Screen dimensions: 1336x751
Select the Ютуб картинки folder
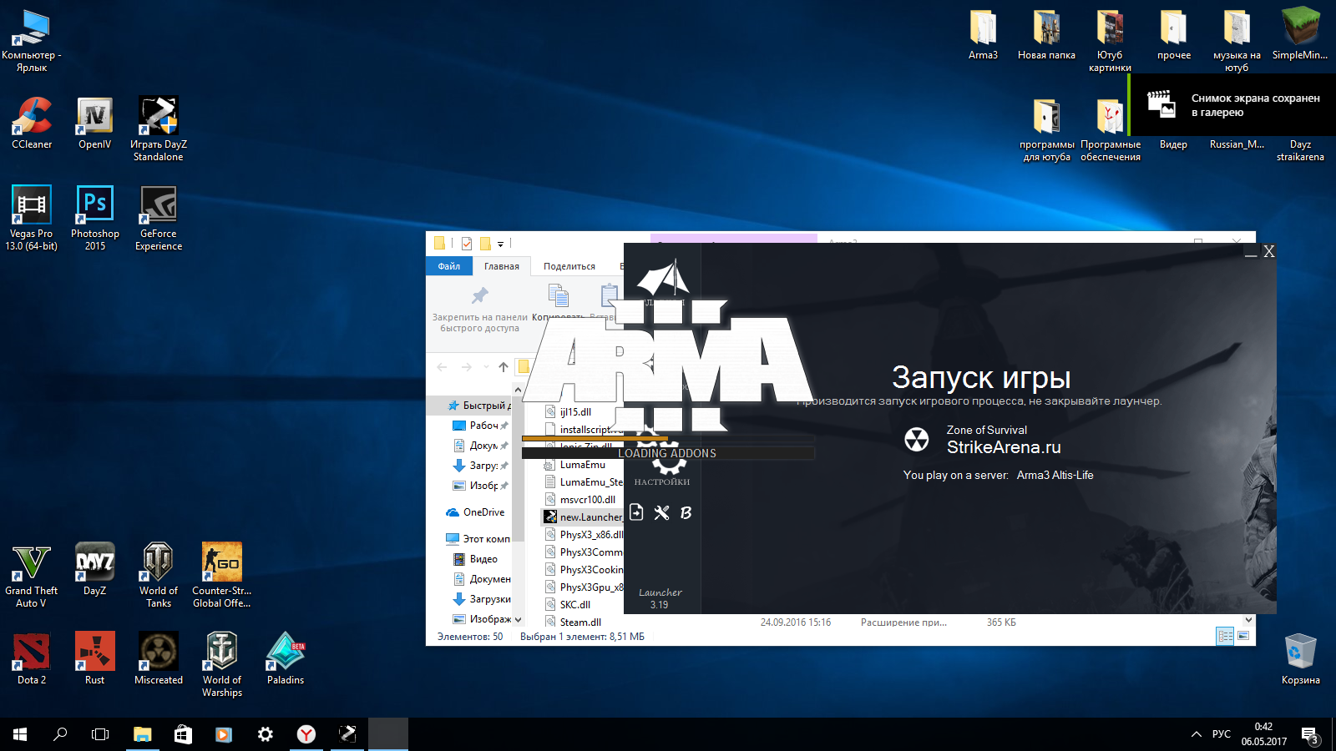(1111, 40)
